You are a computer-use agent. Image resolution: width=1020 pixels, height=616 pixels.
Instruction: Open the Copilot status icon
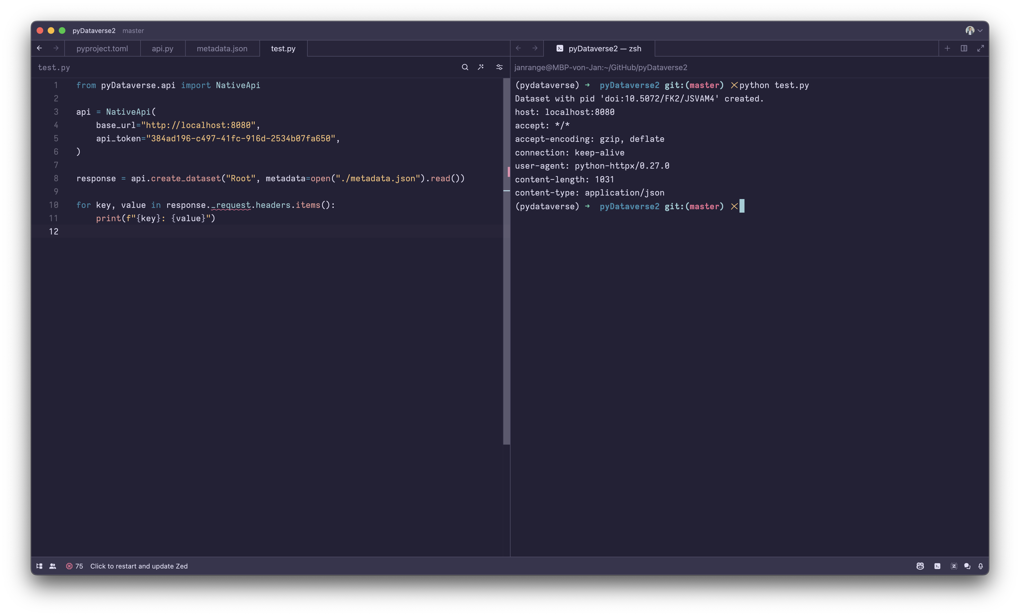(x=920, y=566)
